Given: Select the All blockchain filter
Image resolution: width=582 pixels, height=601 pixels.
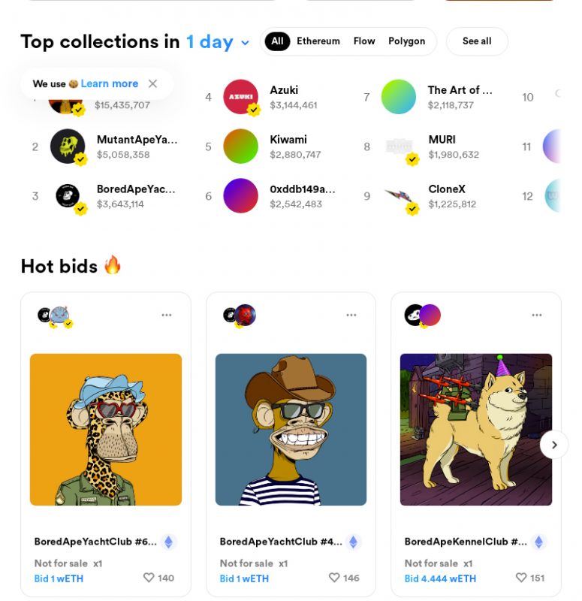Looking at the screenshot, I should [x=277, y=41].
